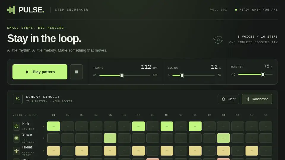Toggle Hi-hat step 15 off
This screenshot has height=160, width=285.
(x=252, y=151)
